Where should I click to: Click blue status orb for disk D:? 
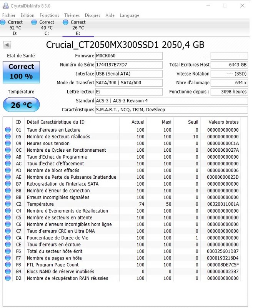click(3, 22)
